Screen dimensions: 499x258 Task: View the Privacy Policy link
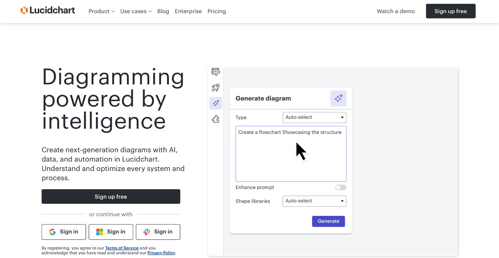tap(161, 253)
